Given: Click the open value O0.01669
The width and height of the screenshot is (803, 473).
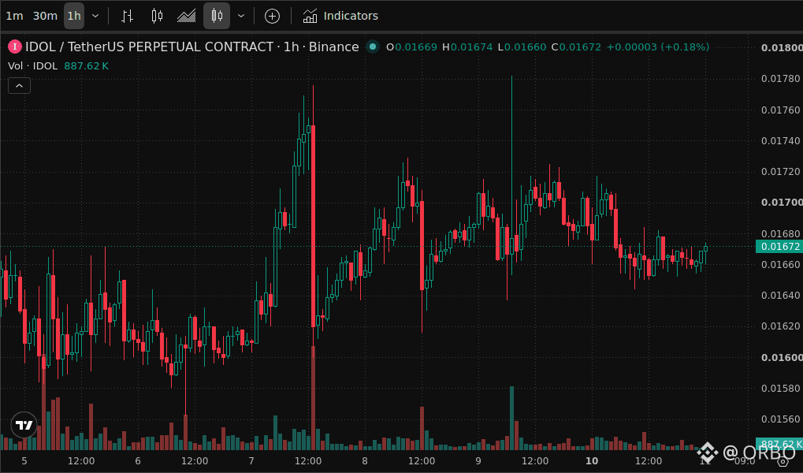Looking at the screenshot, I should 411,47.
